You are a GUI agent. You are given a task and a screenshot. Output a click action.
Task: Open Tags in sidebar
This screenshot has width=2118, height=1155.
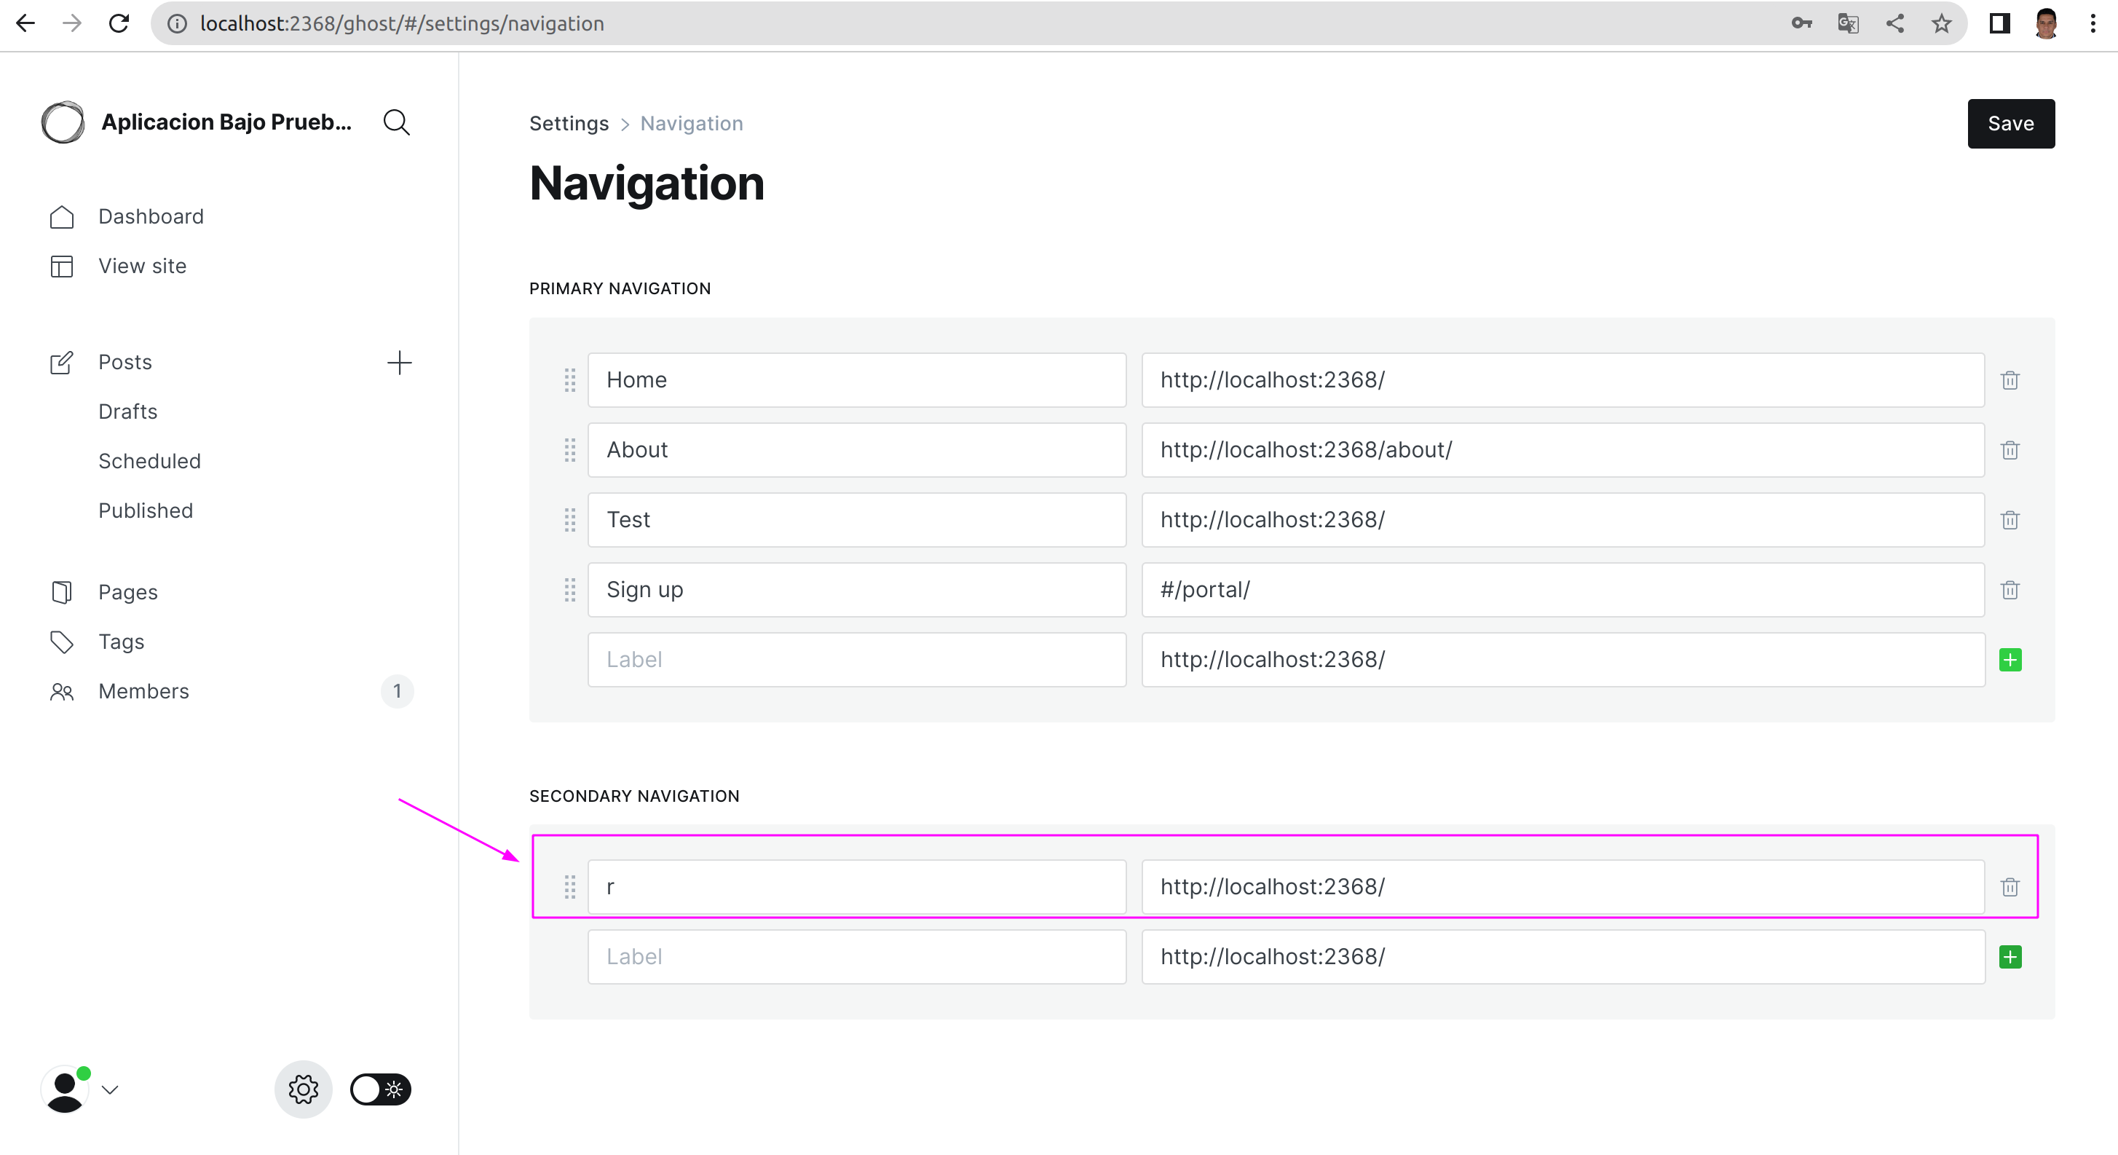coord(121,642)
